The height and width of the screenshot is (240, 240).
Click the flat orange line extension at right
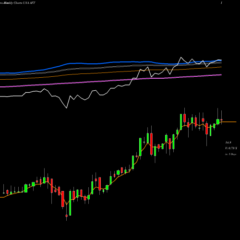229,122
